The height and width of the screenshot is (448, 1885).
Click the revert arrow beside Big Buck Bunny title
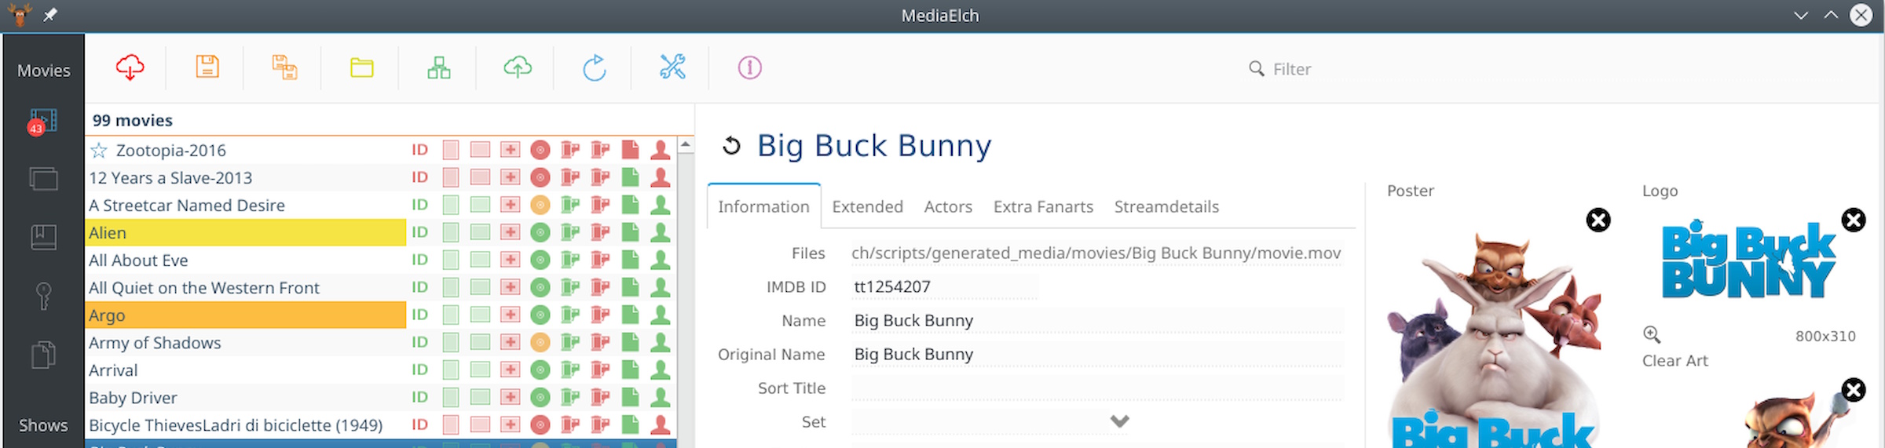731,146
